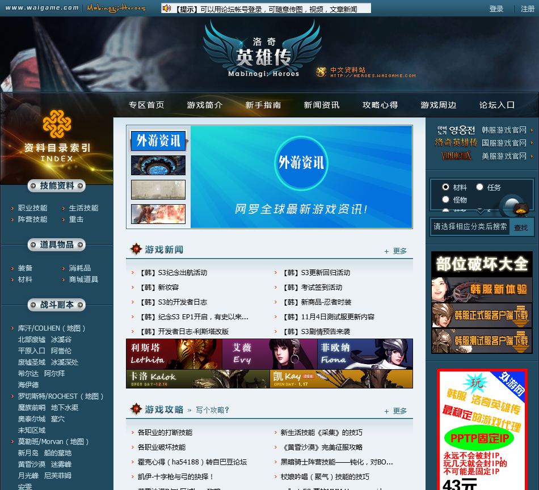Image resolution: width=539 pixels, height=490 pixels.
Task: Click the speaker announcement icon
Action: (x=167, y=9)
